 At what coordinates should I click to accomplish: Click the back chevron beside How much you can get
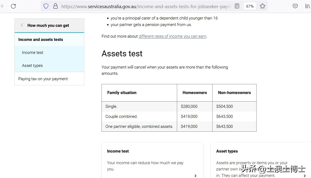(x=22, y=25)
